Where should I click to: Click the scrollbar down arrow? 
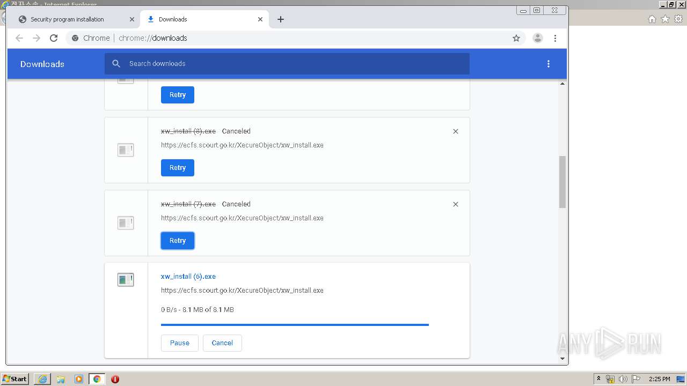[x=562, y=359]
